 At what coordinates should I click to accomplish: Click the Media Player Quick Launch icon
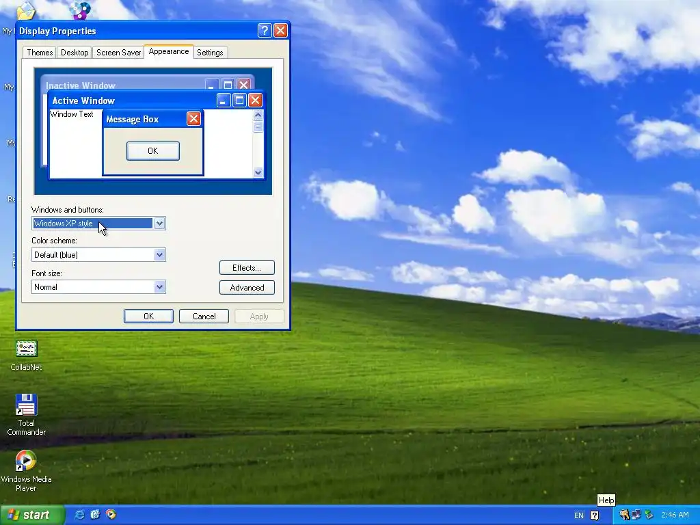coord(111,514)
